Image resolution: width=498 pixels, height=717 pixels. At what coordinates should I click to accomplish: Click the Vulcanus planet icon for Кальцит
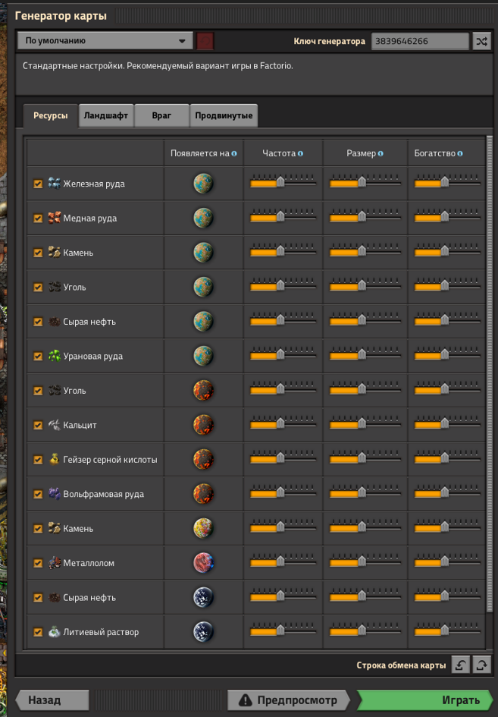pyautogui.click(x=203, y=425)
